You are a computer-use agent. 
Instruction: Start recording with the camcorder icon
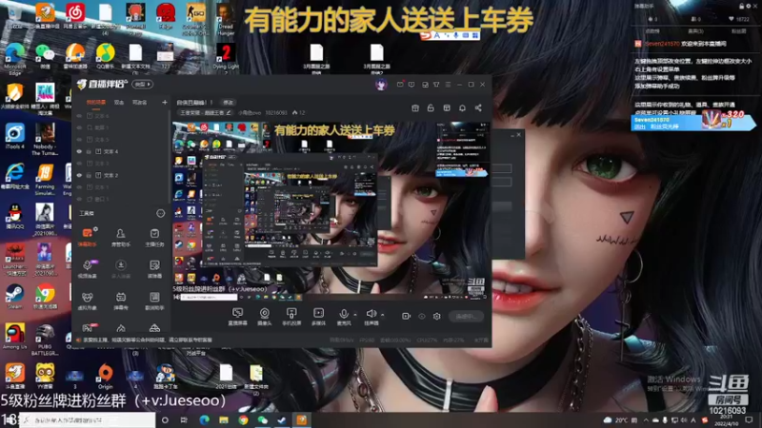(x=406, y=317)
